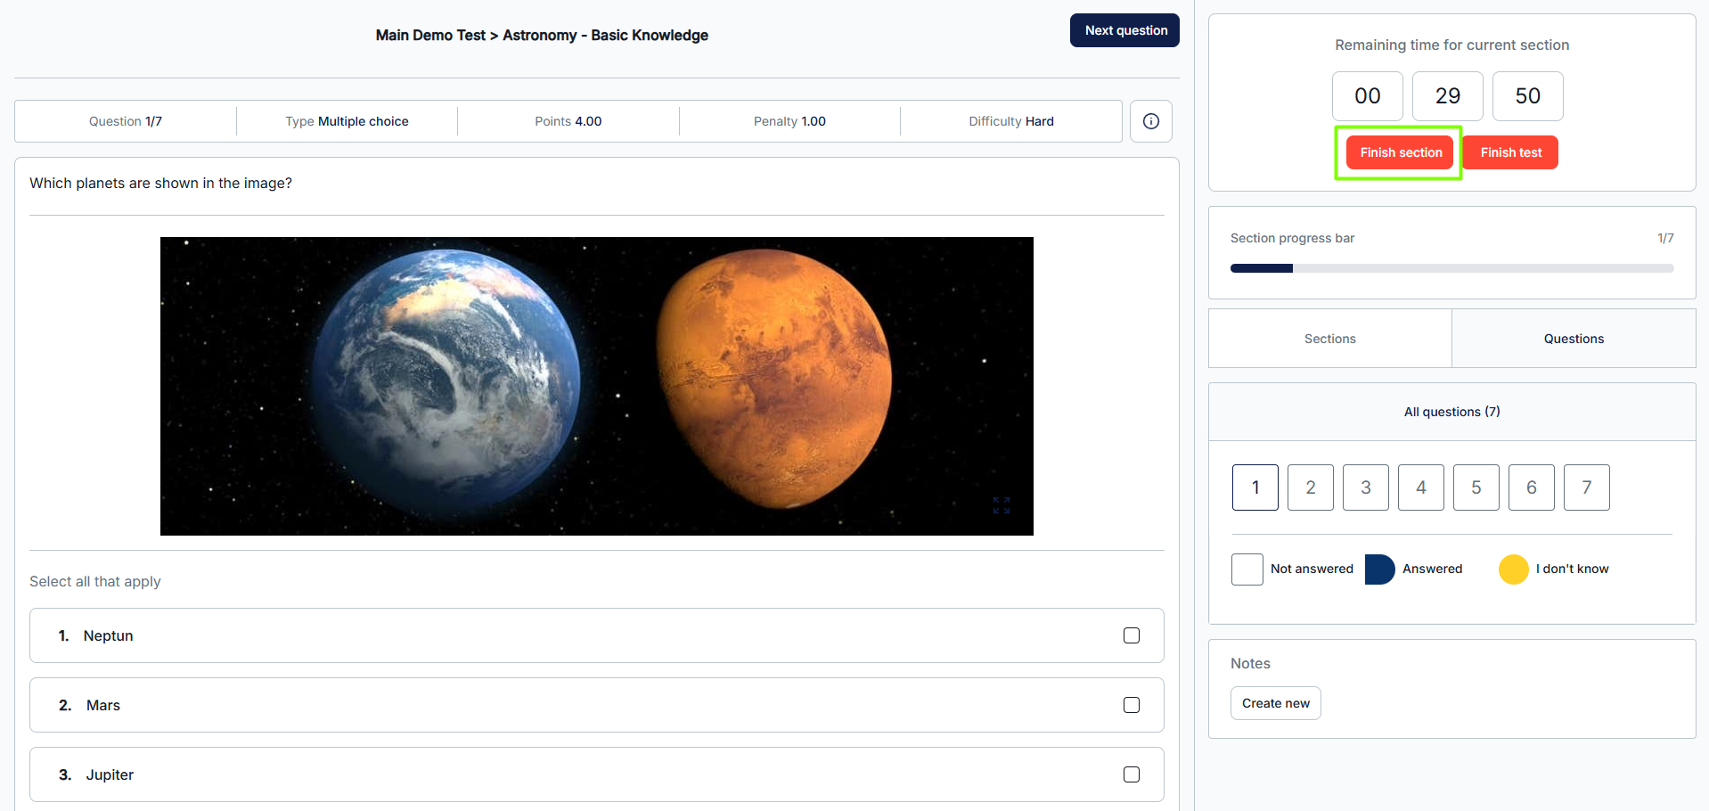Viewport: 1709px width, 811px height.
Task: Create new note
Action: (1275, 703)
